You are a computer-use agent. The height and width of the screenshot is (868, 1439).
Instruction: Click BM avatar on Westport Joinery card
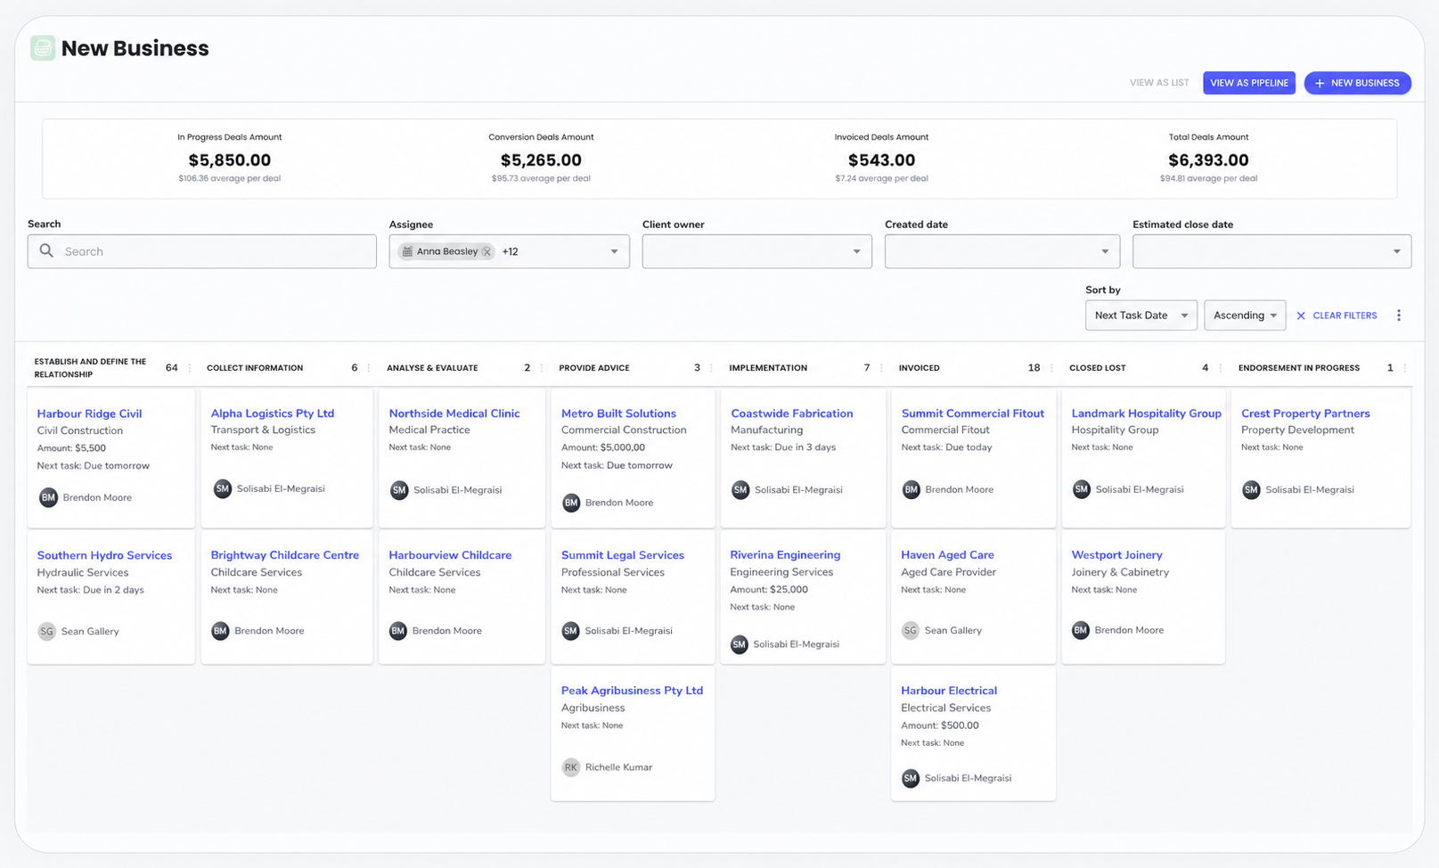(x=1081, y=630)
